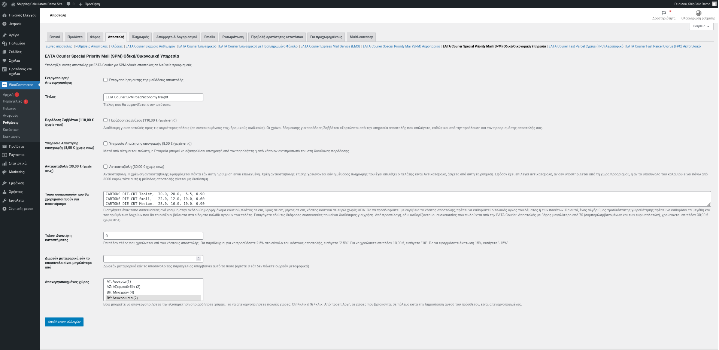Open Κλάσεις shipping link

click(116, 46)
